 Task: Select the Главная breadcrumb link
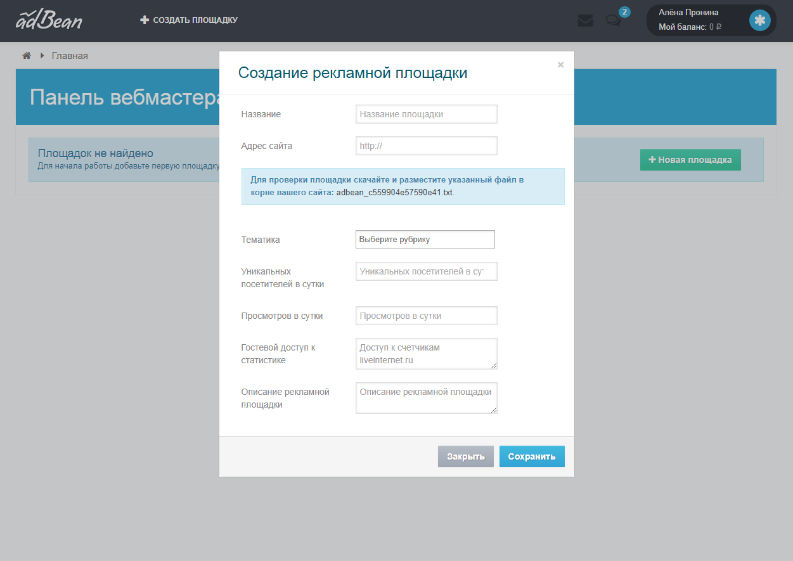pos(70,56)
